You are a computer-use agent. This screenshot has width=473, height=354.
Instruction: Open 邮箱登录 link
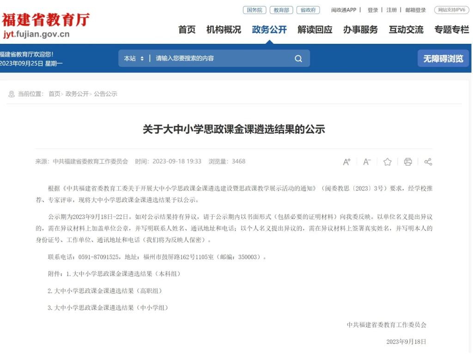tap(415, 10)
